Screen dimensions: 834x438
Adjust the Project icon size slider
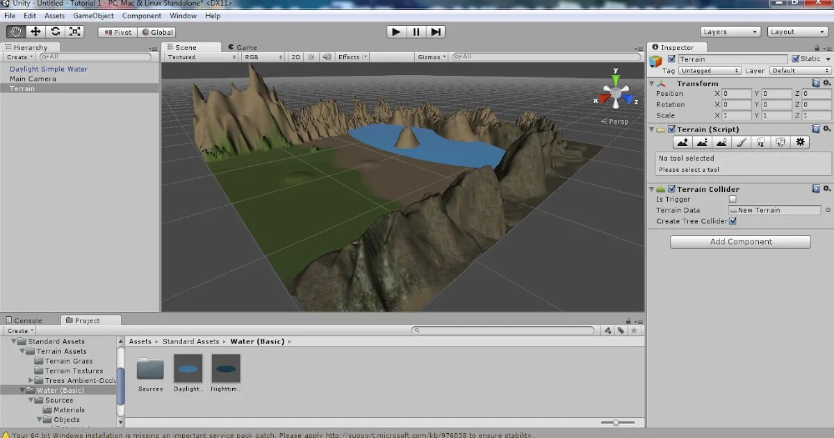(x=619, y=422)
